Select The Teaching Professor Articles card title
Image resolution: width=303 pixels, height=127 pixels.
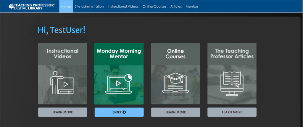(232, 54)
